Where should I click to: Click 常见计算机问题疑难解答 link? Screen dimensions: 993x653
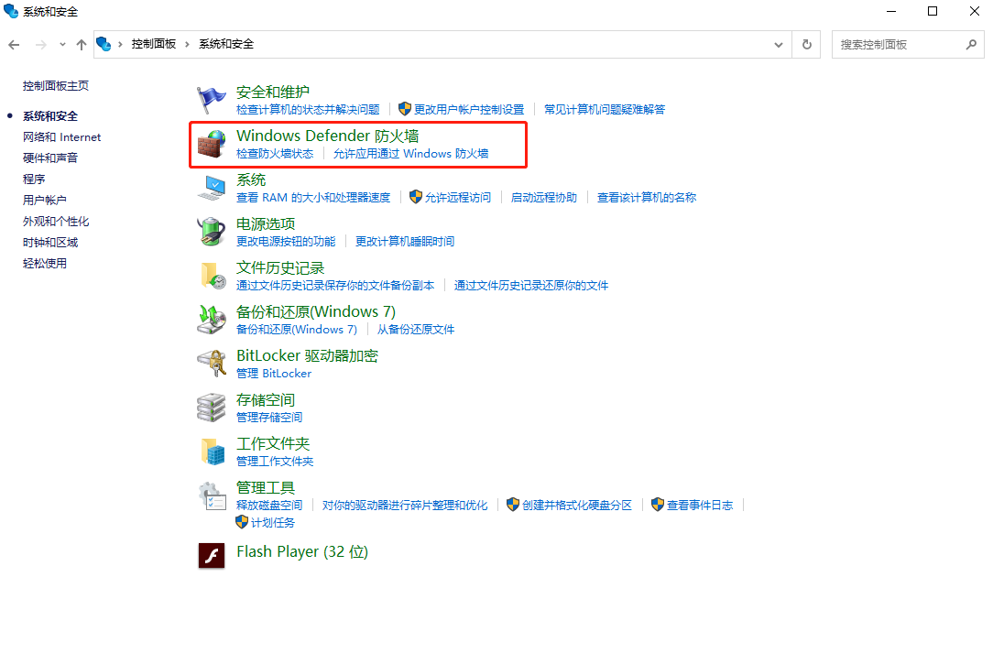[x=605, y=109]
